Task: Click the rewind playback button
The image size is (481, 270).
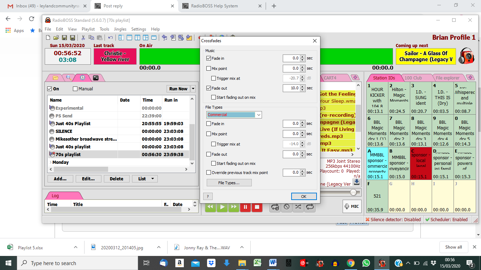Action: 211,207
